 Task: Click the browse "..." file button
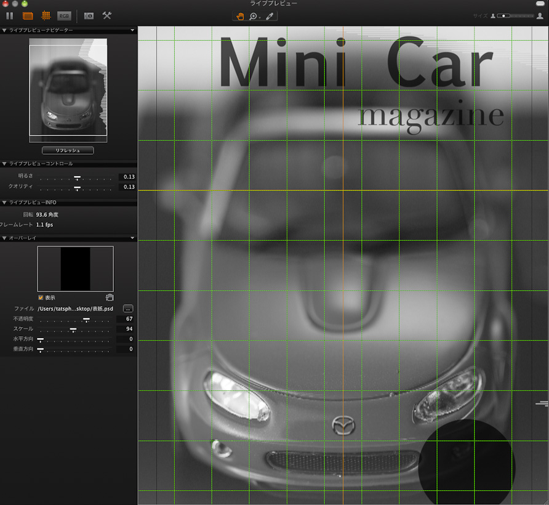pyautogui.click(x=128, y=308)
